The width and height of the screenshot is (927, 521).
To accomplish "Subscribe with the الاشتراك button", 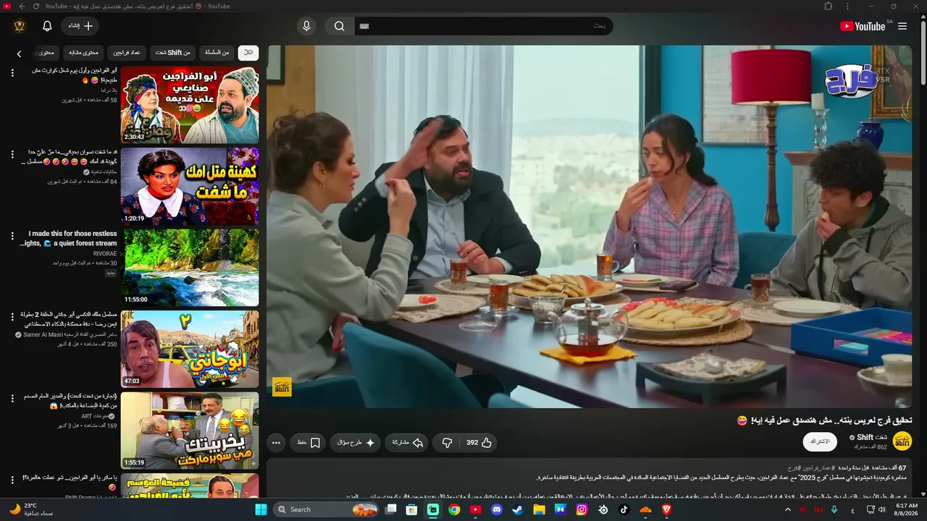I will coord(820,441).
